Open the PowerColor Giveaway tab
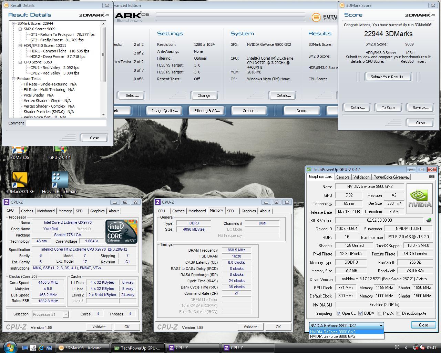The image size is (441, 353). pyautogui.click(x=391, y=177)
